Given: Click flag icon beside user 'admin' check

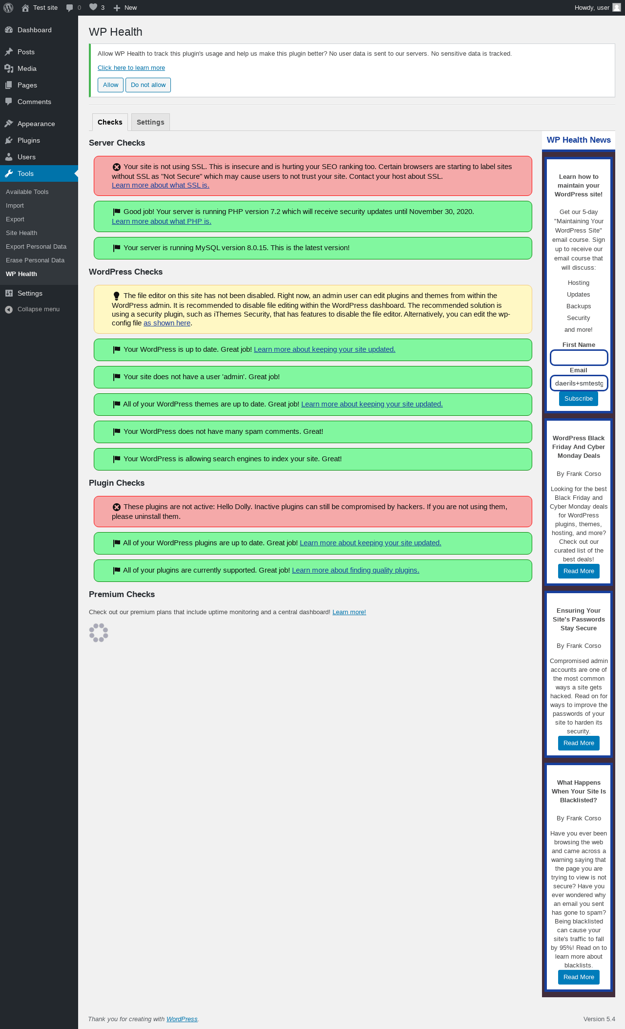Looking at the screenshot, I should [117, 377].
